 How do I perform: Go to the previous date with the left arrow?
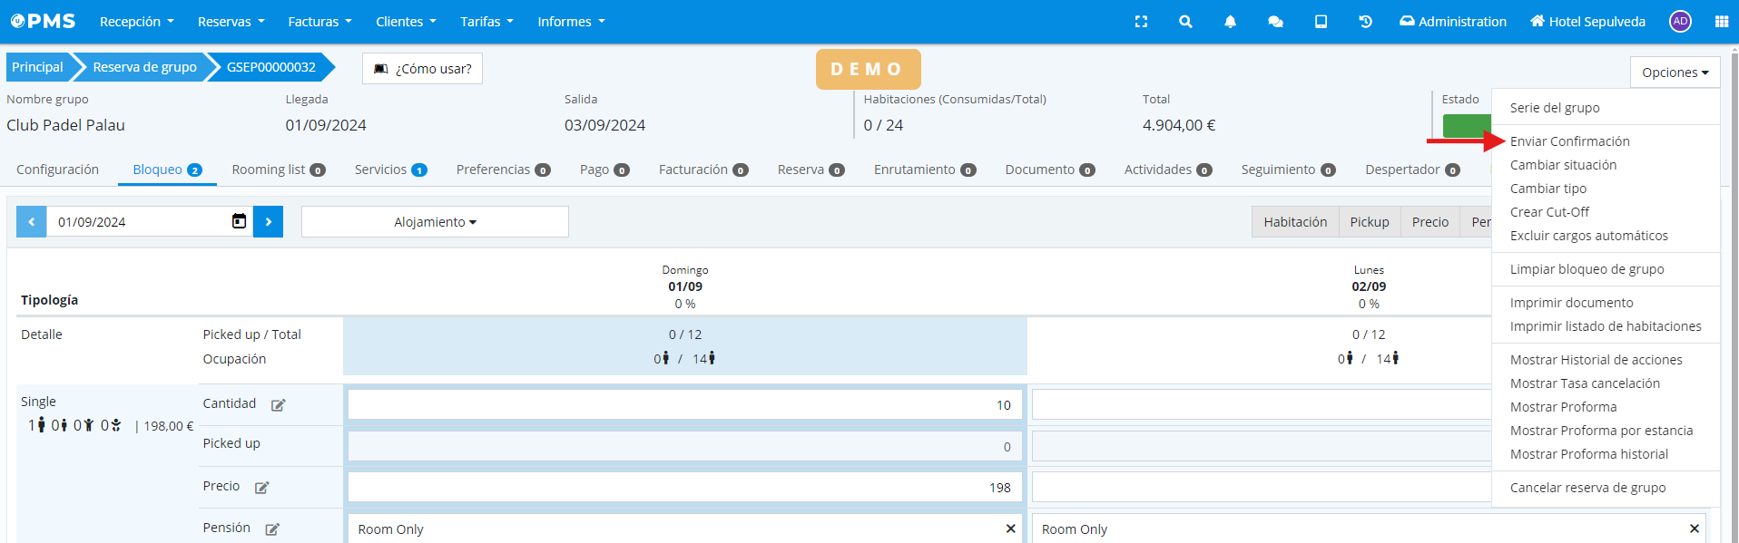tap(31, 222)
